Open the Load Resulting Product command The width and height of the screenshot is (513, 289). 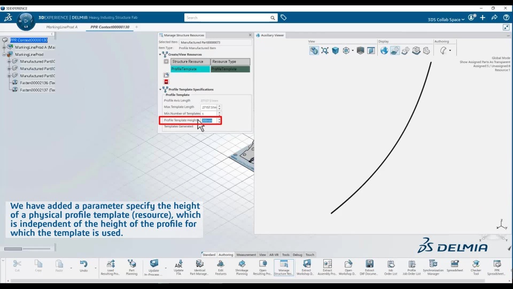[x=110, y=268]
